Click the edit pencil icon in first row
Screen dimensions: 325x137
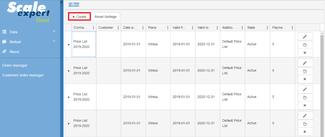click(304, 36)
